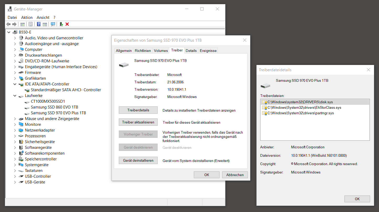Screen dimensions: 379x212
Task: Click the Treiber aktualisieren button
Action: [x=138, y=122]
